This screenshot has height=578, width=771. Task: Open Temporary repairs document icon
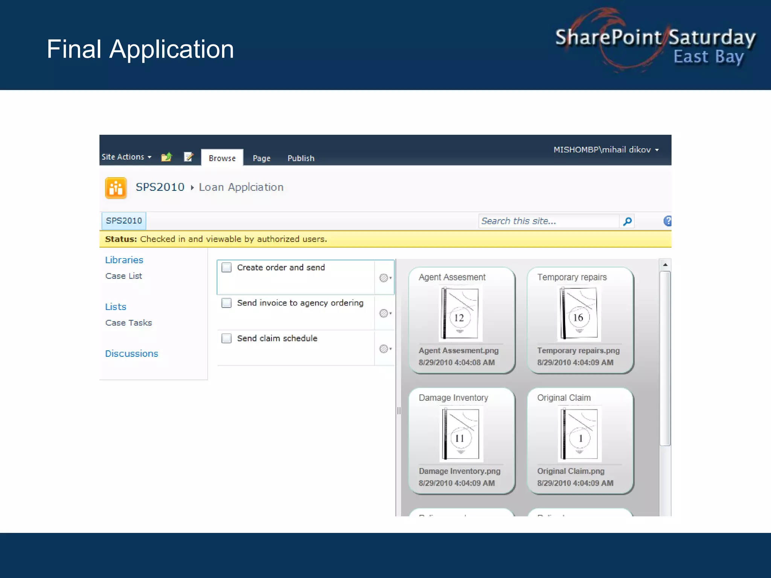[x=579, y=313]
